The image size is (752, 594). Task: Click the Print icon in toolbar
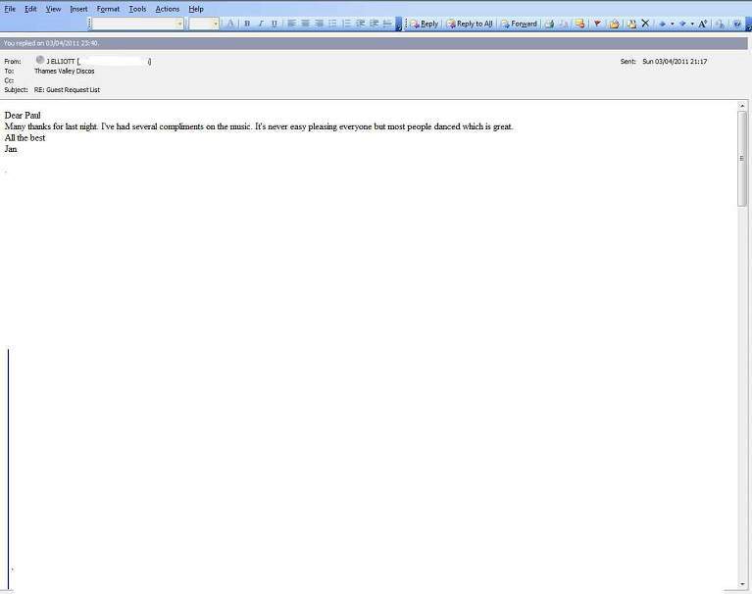(549, 24)
